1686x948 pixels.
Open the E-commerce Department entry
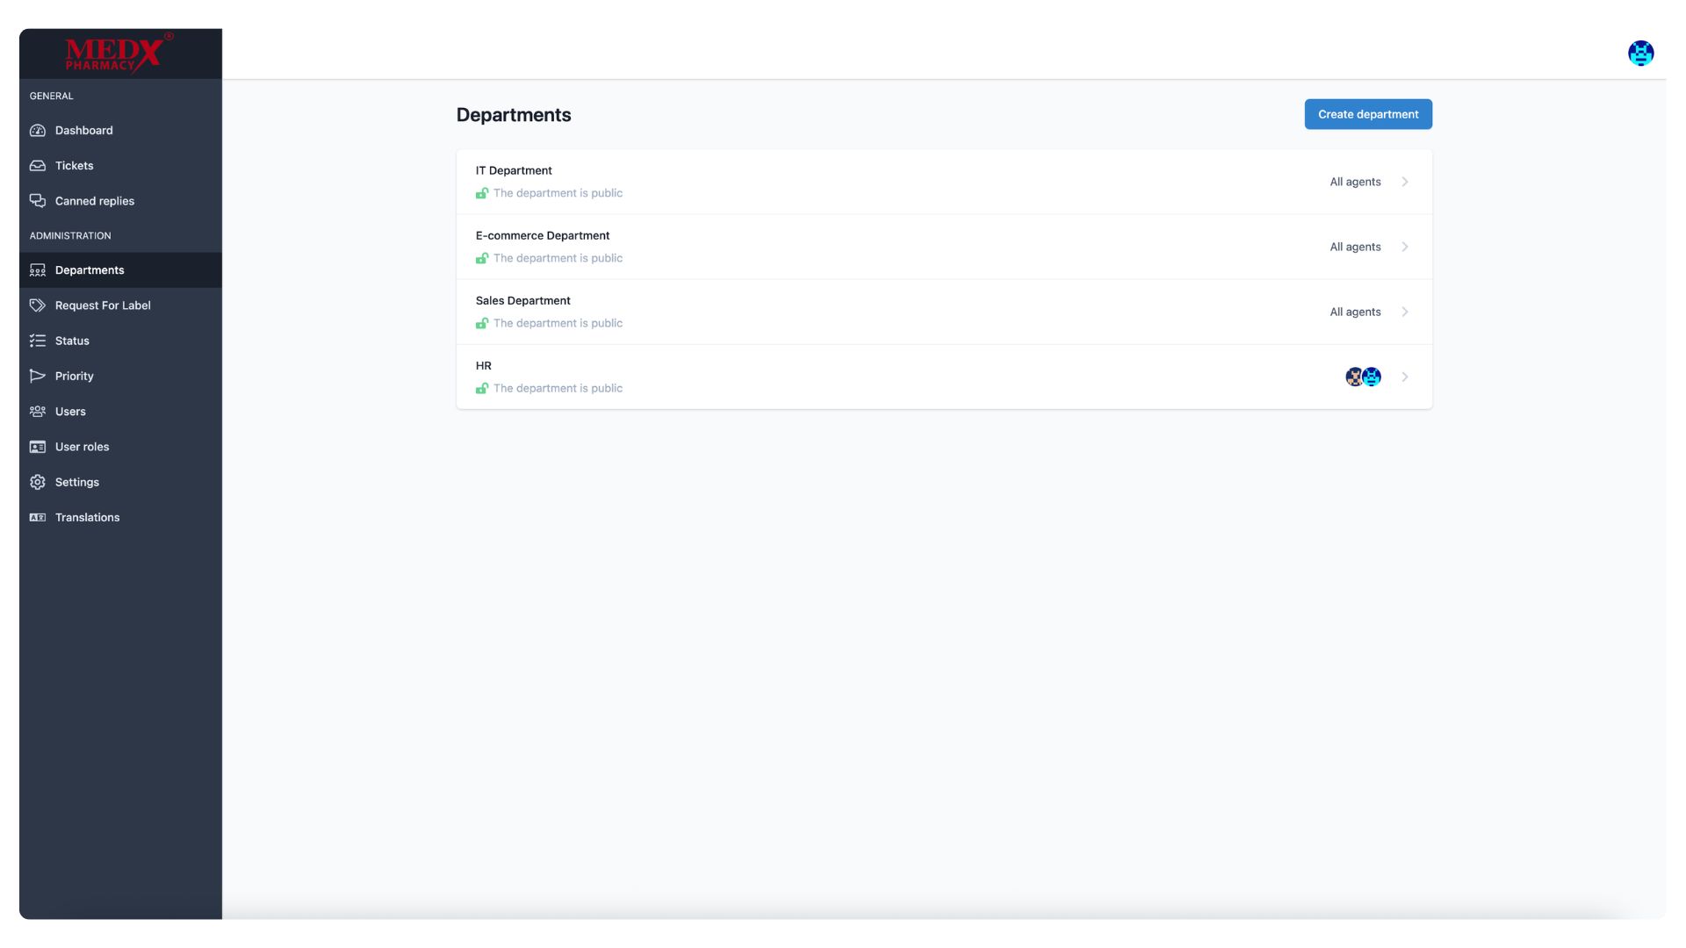pyautogui.click(x=944, y=247)
